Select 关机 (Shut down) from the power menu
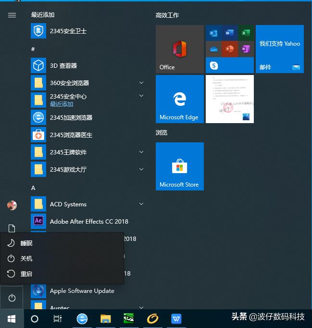This screenshot has width=312, height=328. pos(62,258)
